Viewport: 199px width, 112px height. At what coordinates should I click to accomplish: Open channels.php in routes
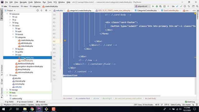[x=20, y=81]
